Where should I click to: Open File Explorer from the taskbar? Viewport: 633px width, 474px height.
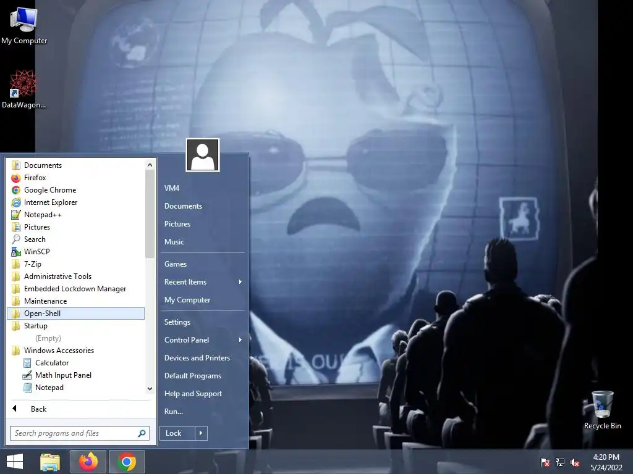(x=50, y=462)
